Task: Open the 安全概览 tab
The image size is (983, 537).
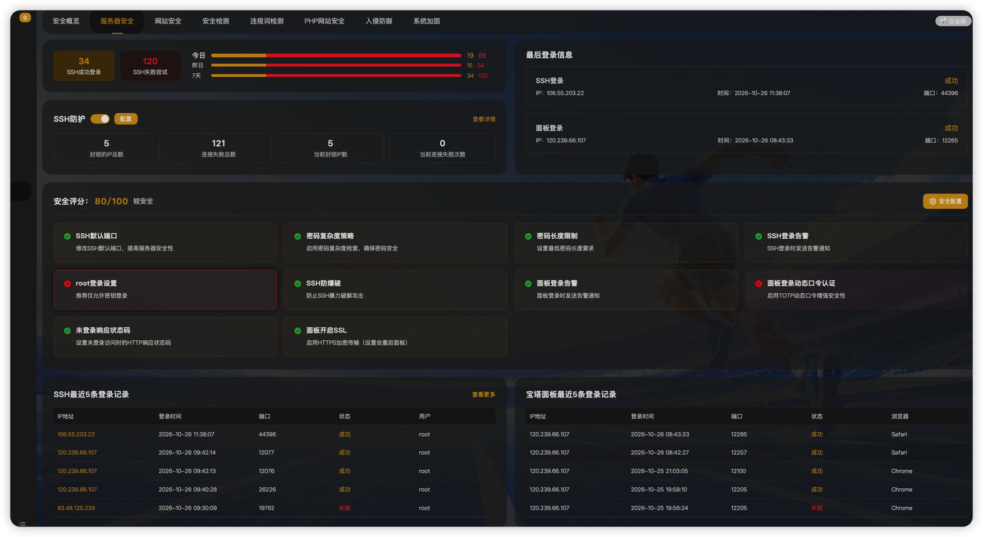Action: point(66,21)
